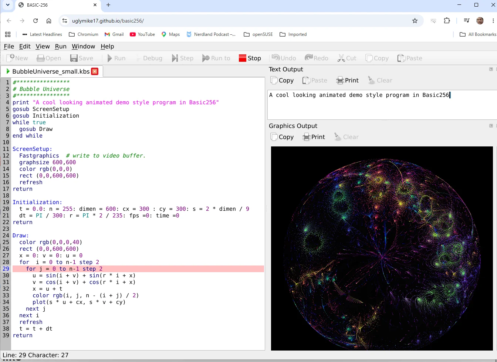Open the Window menu
The width and height of the screenshot is (497, 362).
point(83,46)
